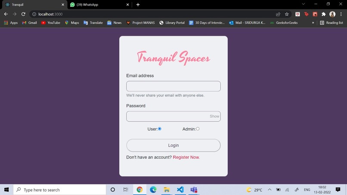Open the Extensions puzzle piece menu
This screenshot has width=347, height=195.
(x=324, y=14)
